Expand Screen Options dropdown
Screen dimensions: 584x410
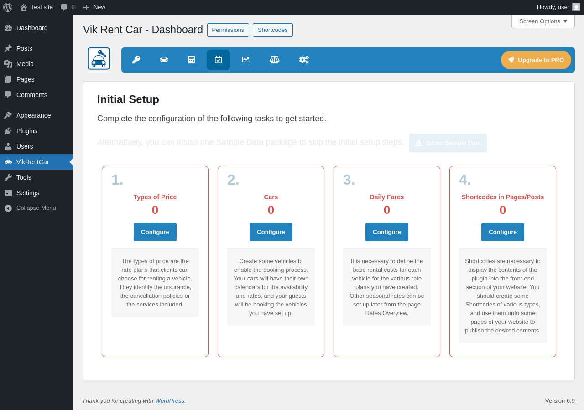click(x=543, y=21)
